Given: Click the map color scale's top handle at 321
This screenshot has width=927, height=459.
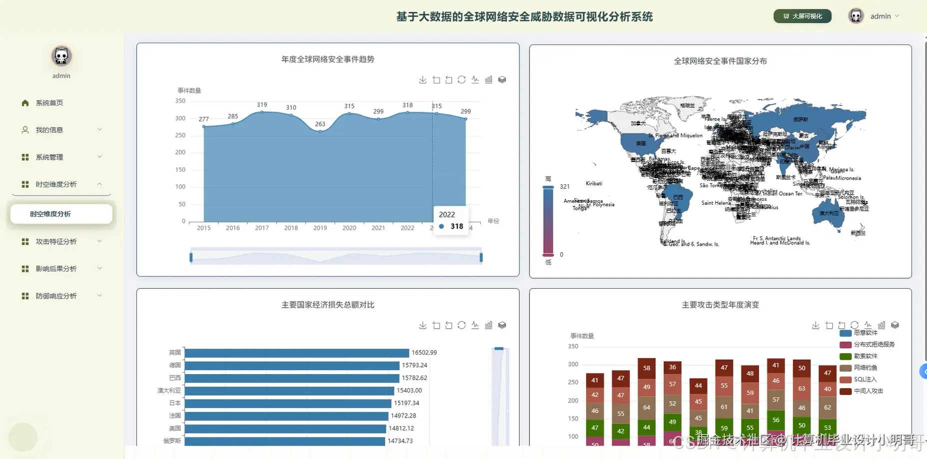Looking at the screenshot, I should pos(548,187).
